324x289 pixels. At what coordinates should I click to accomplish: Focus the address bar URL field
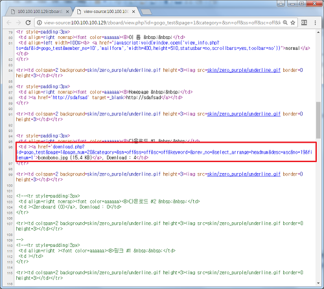point(162,23)
